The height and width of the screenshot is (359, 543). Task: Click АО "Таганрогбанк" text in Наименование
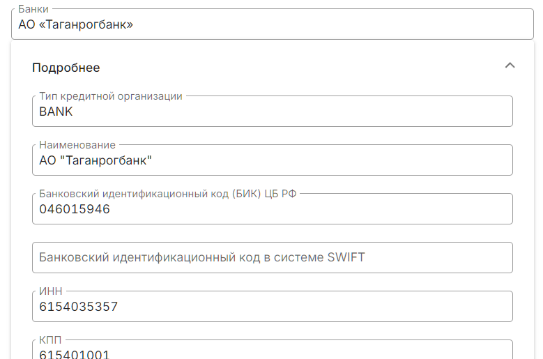tap(95, 160)
